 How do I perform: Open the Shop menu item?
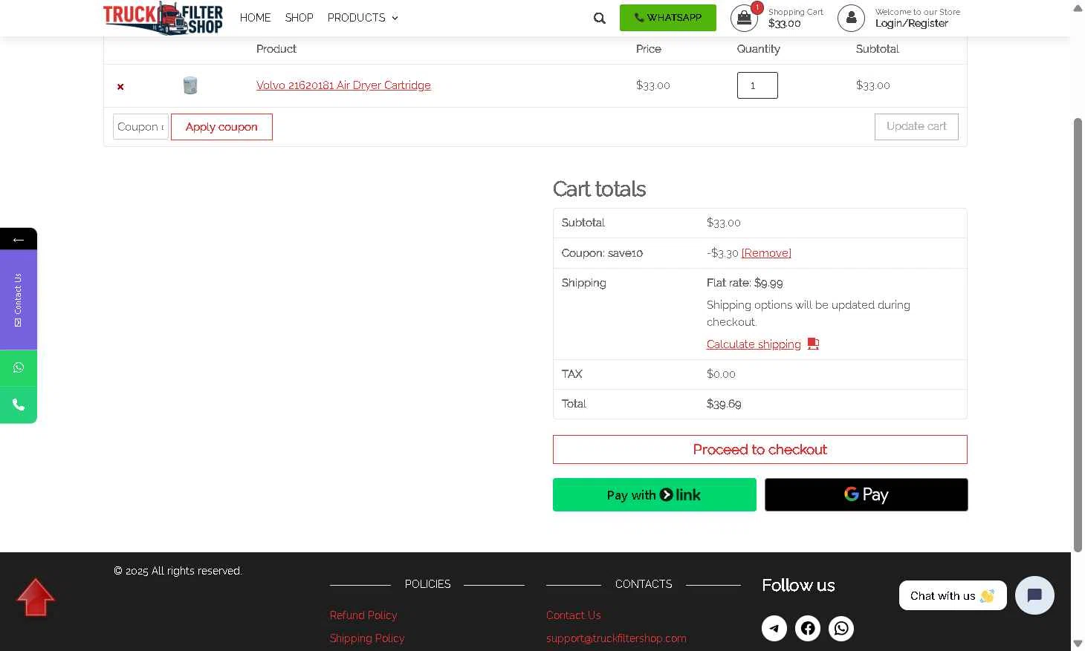coord(299,18)
